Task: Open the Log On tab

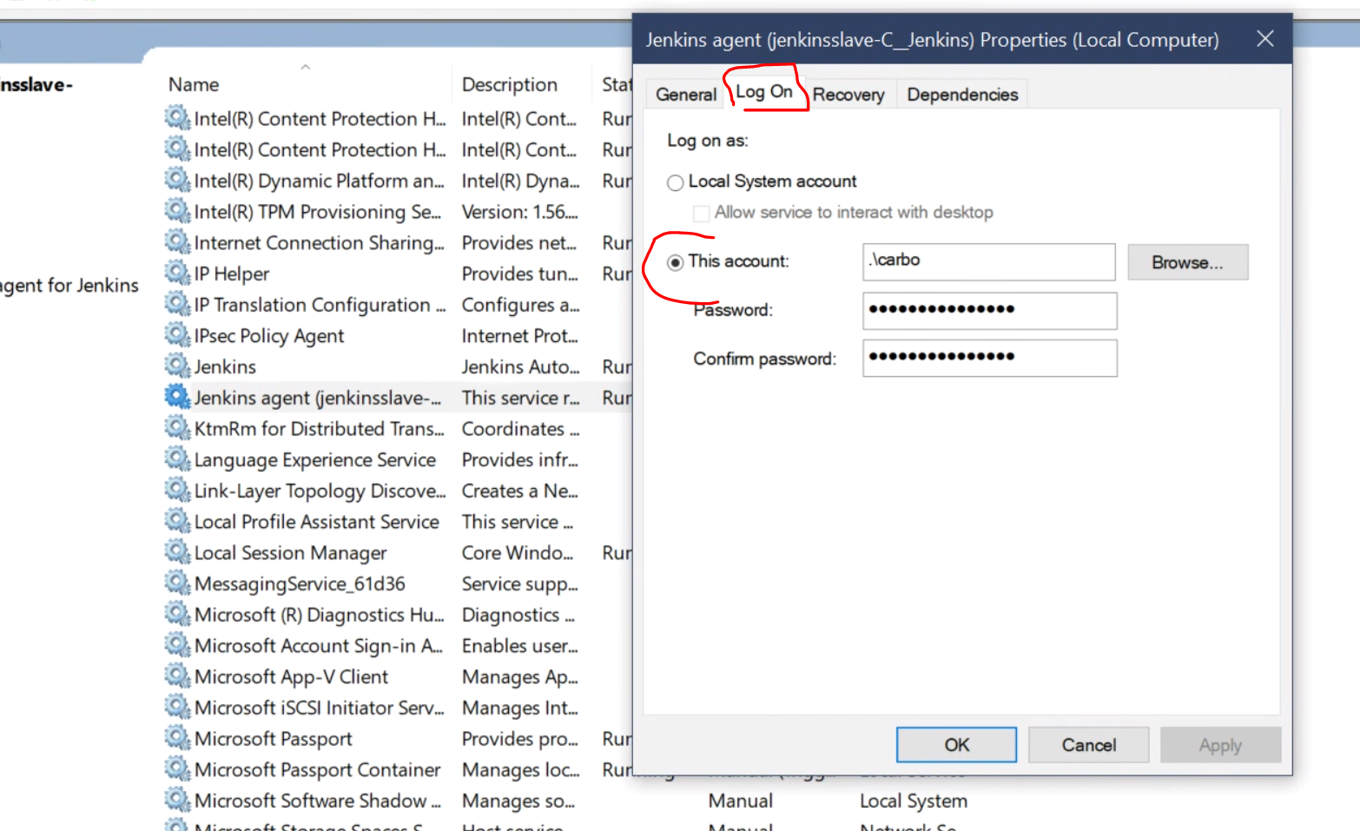Action: 764,91
